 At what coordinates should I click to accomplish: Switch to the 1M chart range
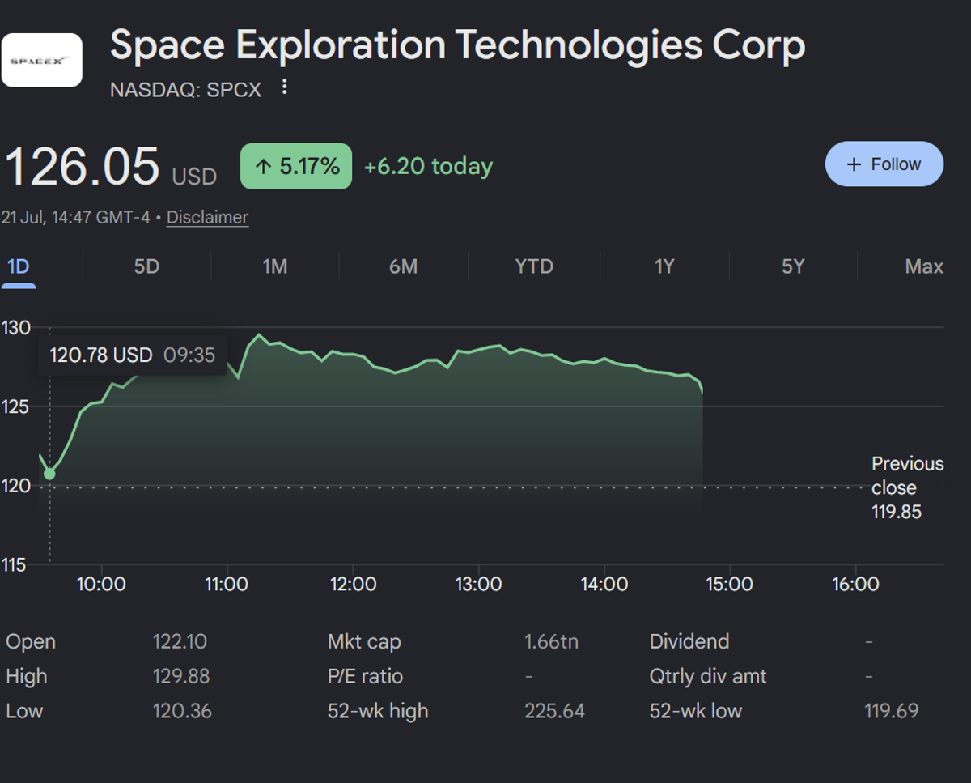point(275,266)
